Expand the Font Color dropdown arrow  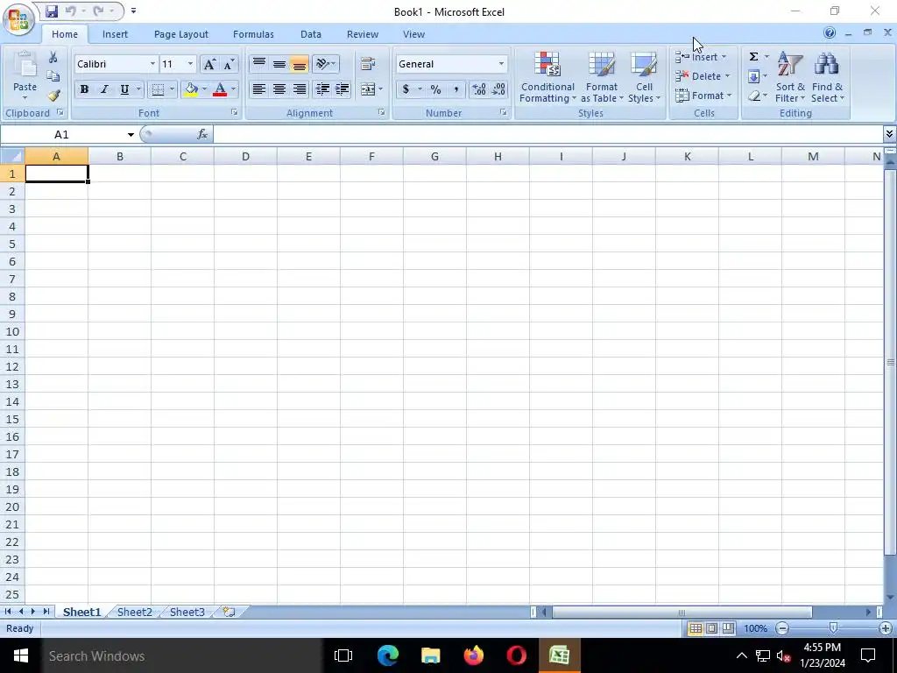pyautogui.click(x=233, y=89)
